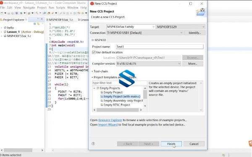Click the "0 items selected" status text
The image size is (252, 157).
10,155
